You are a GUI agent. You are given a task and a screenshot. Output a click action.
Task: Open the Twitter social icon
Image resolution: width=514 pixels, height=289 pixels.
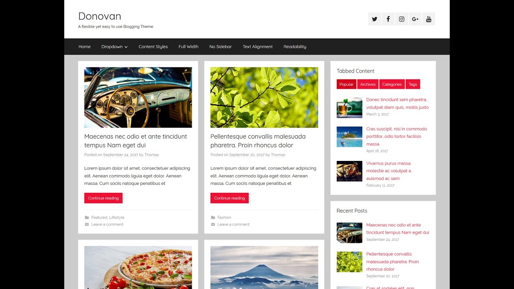[x=375, y=19]
